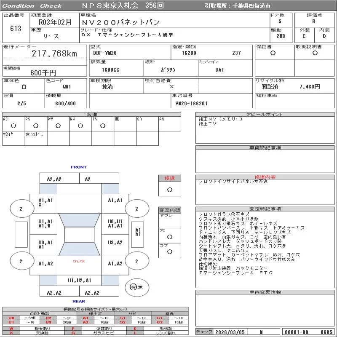This screenshot has height=337, width=337.
Task: Click the 査定特記事項 section header
Action: click(265, 209)
